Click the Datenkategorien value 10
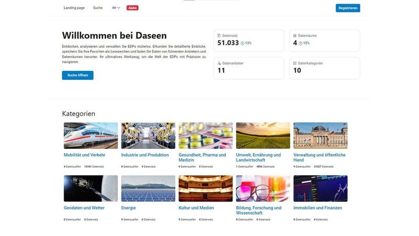The height and width of the screenshot is (236, 419). [297, 71]
